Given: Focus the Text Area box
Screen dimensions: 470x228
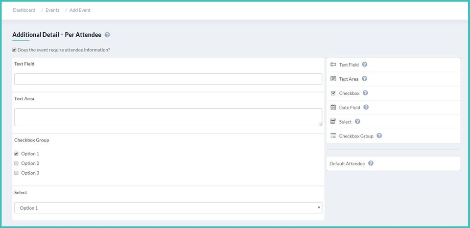Looking at the screenshot, I should [x=168, y=117].
